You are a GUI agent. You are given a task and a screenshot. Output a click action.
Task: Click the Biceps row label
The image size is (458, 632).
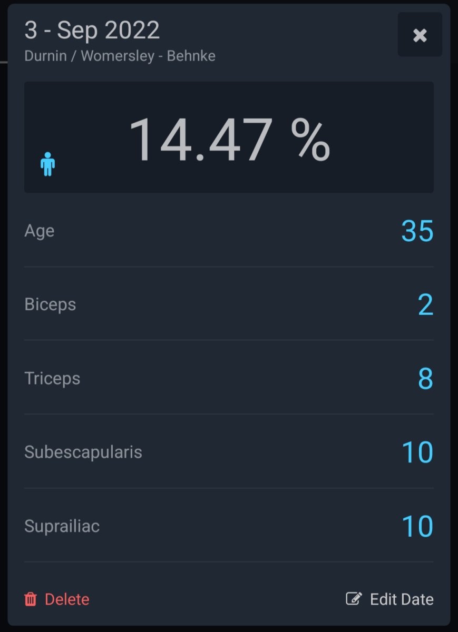point(50,304)
